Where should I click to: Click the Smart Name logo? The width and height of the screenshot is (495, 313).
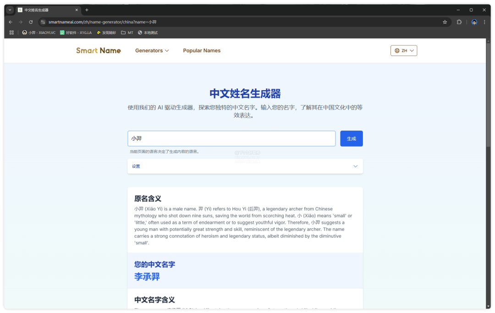99,50
